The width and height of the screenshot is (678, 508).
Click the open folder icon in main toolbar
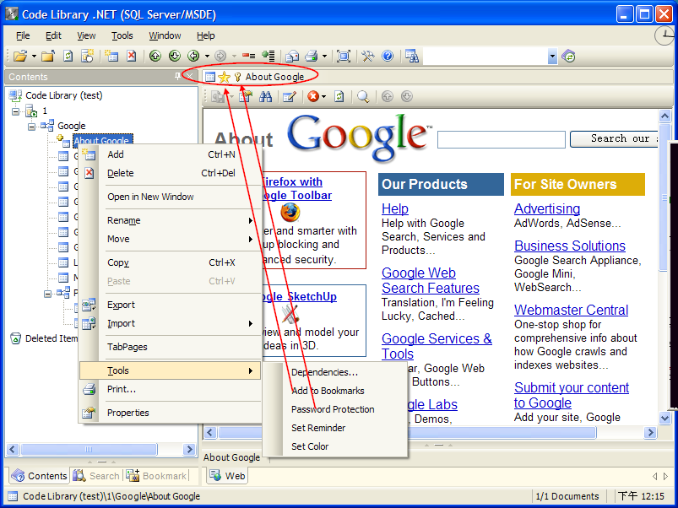coord(20,57)
